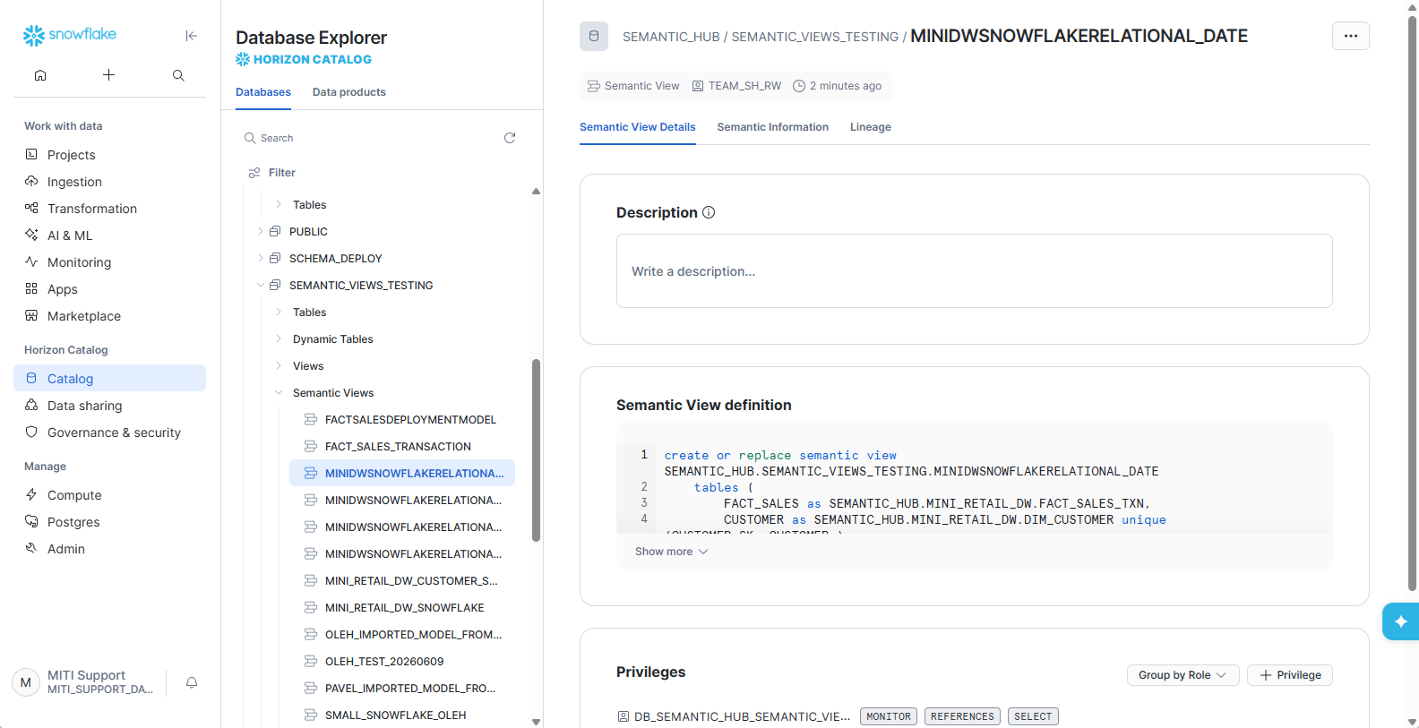Screen dimensions: 1419x728
Task: Collapse the Semantic Views node
Action: click(x=279, y=392)
